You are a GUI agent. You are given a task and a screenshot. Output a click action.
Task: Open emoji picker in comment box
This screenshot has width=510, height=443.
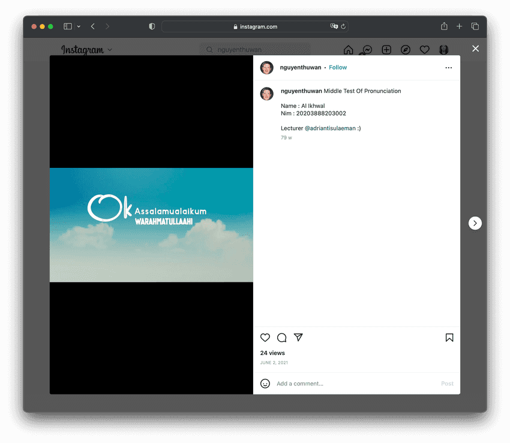tap(265, 384)
